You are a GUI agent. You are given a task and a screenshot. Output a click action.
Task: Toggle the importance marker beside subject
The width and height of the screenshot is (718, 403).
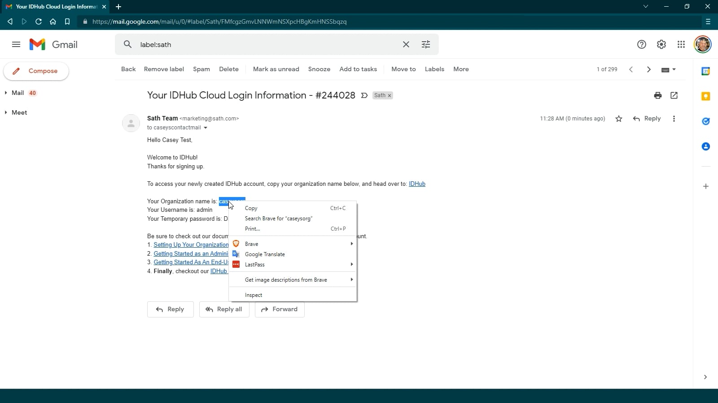364,95
